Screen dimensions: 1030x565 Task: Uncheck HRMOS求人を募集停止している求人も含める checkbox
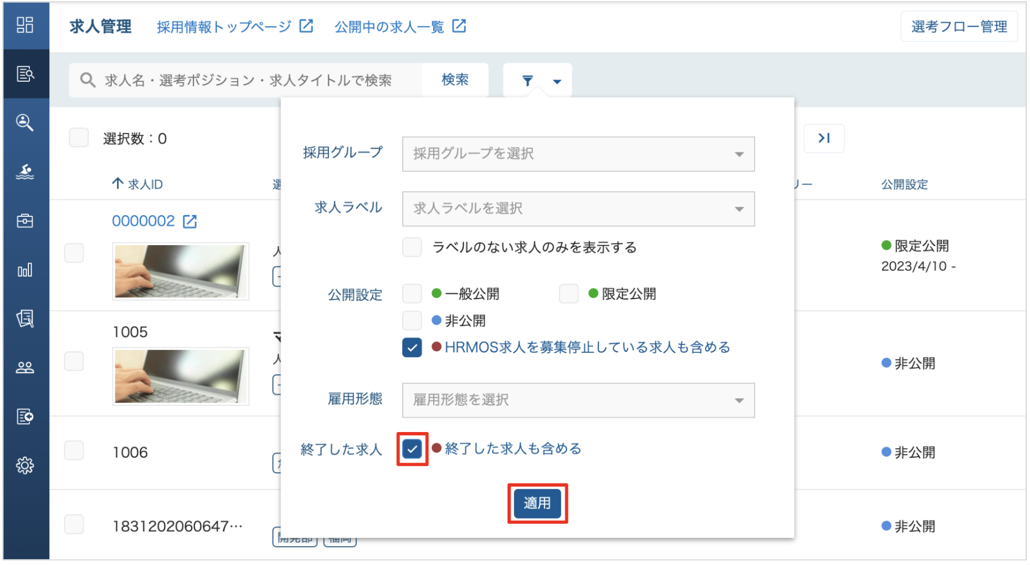coord(412,348)
